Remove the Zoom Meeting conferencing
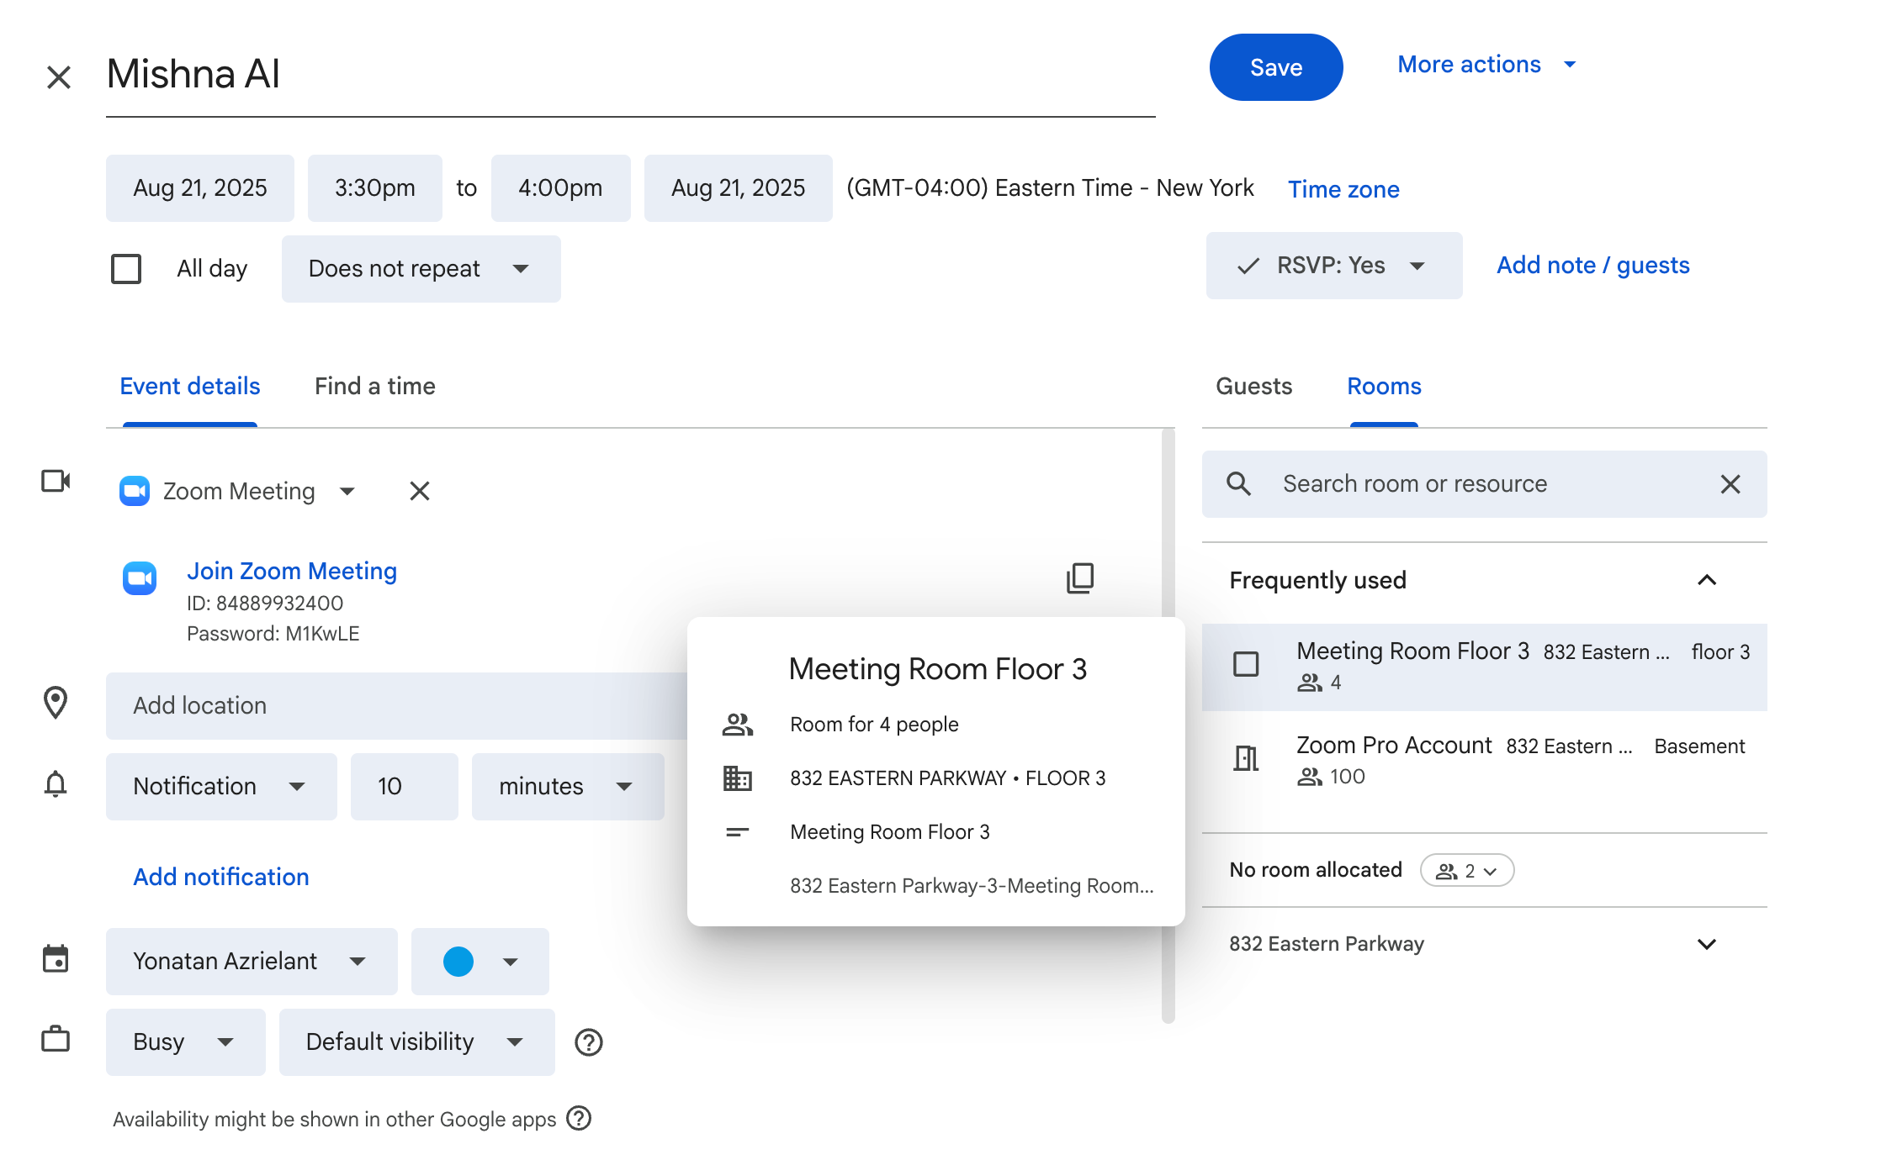Viewport: 1881px width, 1160px height. pos(420,491)
